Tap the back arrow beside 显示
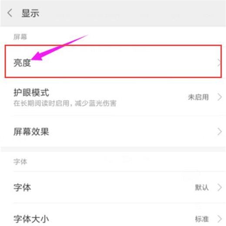The image size is (226, 226). click(x=10, y=13)
